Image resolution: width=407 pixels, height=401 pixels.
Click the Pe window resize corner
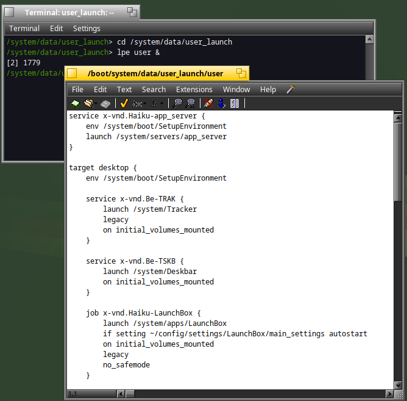398,395
